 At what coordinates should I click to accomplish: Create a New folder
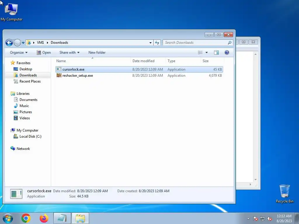point(97,52)
